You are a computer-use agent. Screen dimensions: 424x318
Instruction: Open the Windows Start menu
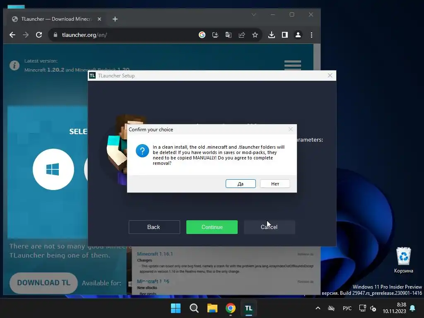point(176,308)
